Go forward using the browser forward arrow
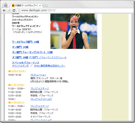Image resolution: width=135 pixels, height=123 pixels. point(9,11)
